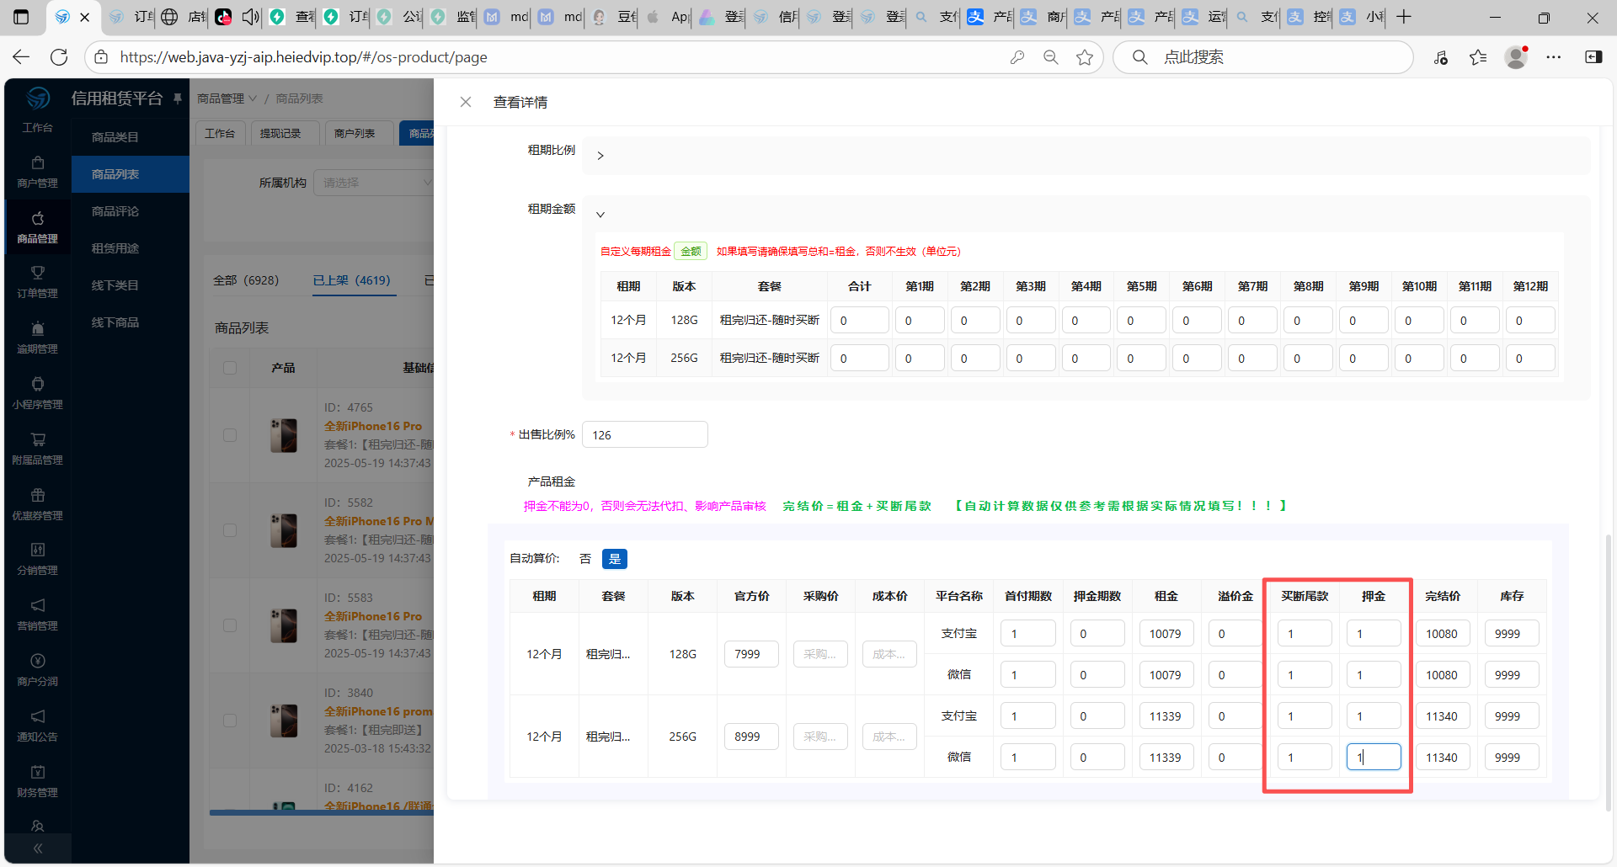Image resolution: width=1617 pixels, height=867 pixels.
Task: Show 全部 (6928) products filter
Action: point(246,280)
